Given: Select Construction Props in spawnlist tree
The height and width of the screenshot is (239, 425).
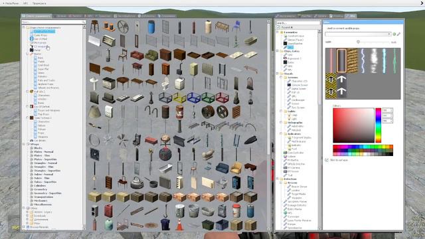Looking at the screenshot, I should (44, 31).
